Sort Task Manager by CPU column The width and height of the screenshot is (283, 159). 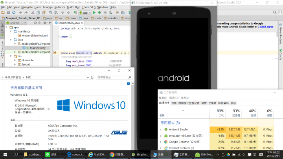click(x=218, y=113)
